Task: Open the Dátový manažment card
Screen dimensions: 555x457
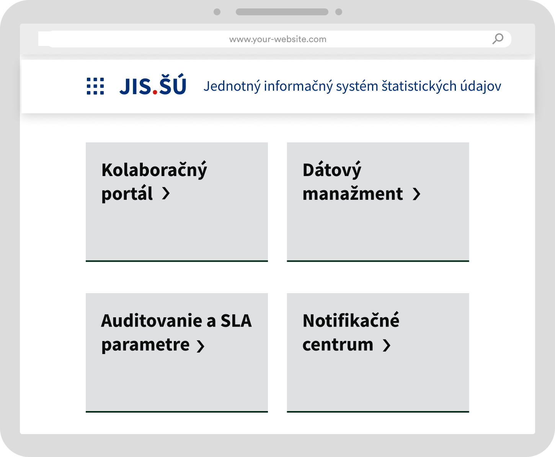Action: [x=378, y=202]
